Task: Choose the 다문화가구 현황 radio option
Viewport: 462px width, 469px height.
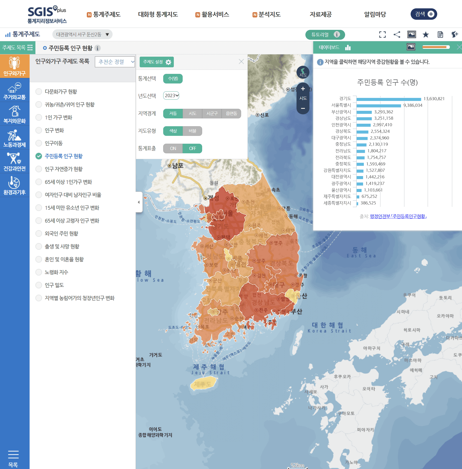Action: click(39, 92)
